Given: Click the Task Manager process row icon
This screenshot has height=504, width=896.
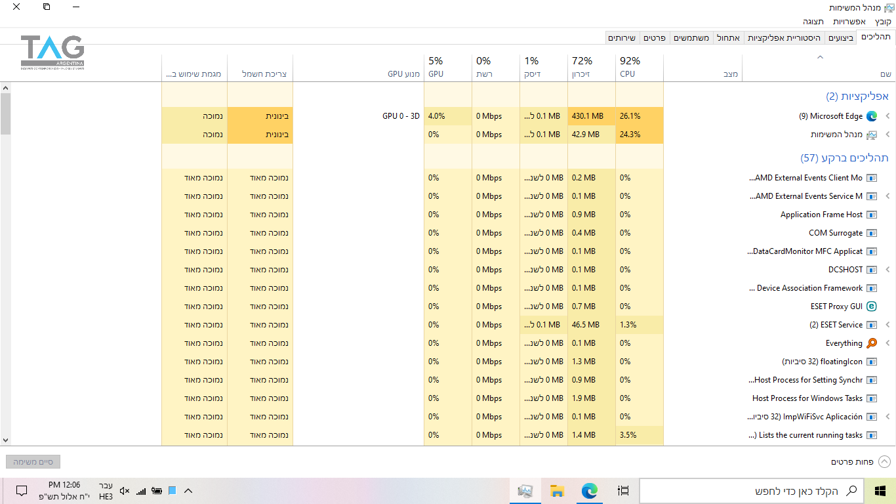Looking at the screenshot, I should pos(872,135).
